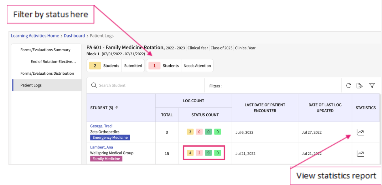
Task: Click the search magnifier icon
Action: [94, 85]
